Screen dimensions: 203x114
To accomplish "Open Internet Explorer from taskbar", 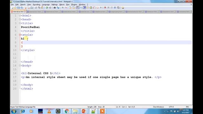I will tap(23, 111).
